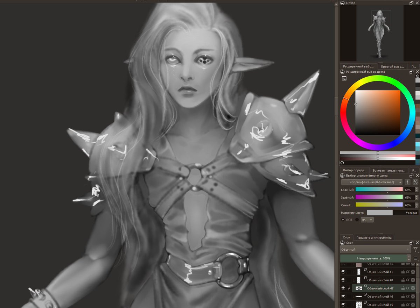Open the layer filter funnel icon
Screen dimensions: 420x308
(x=415, y=250)
